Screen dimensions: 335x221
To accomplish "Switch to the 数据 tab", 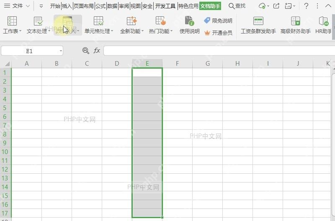I will coord(112,6).
